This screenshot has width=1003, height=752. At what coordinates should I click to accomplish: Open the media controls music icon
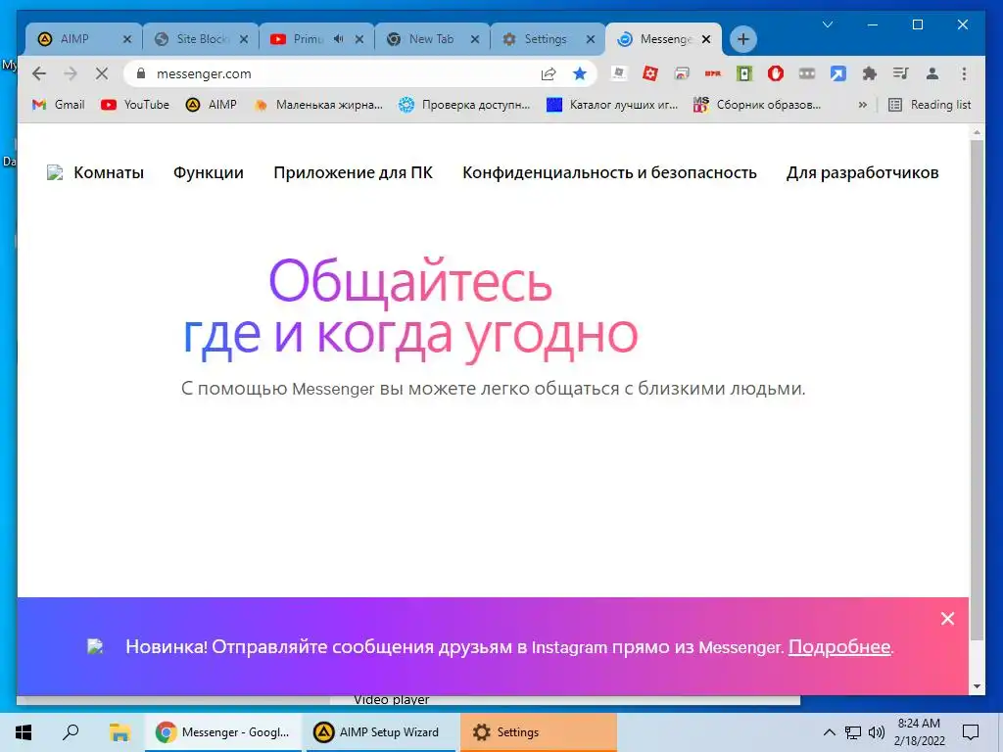[x=901, y=73]
